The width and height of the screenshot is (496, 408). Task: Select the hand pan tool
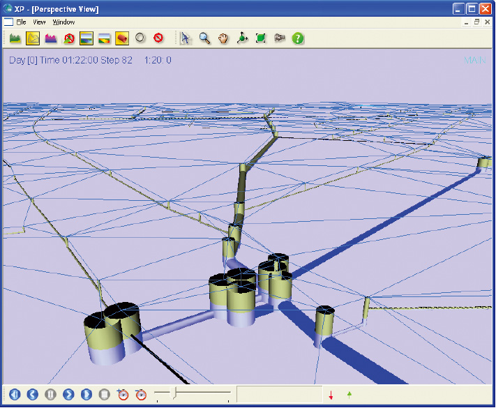tap(223, 38)
